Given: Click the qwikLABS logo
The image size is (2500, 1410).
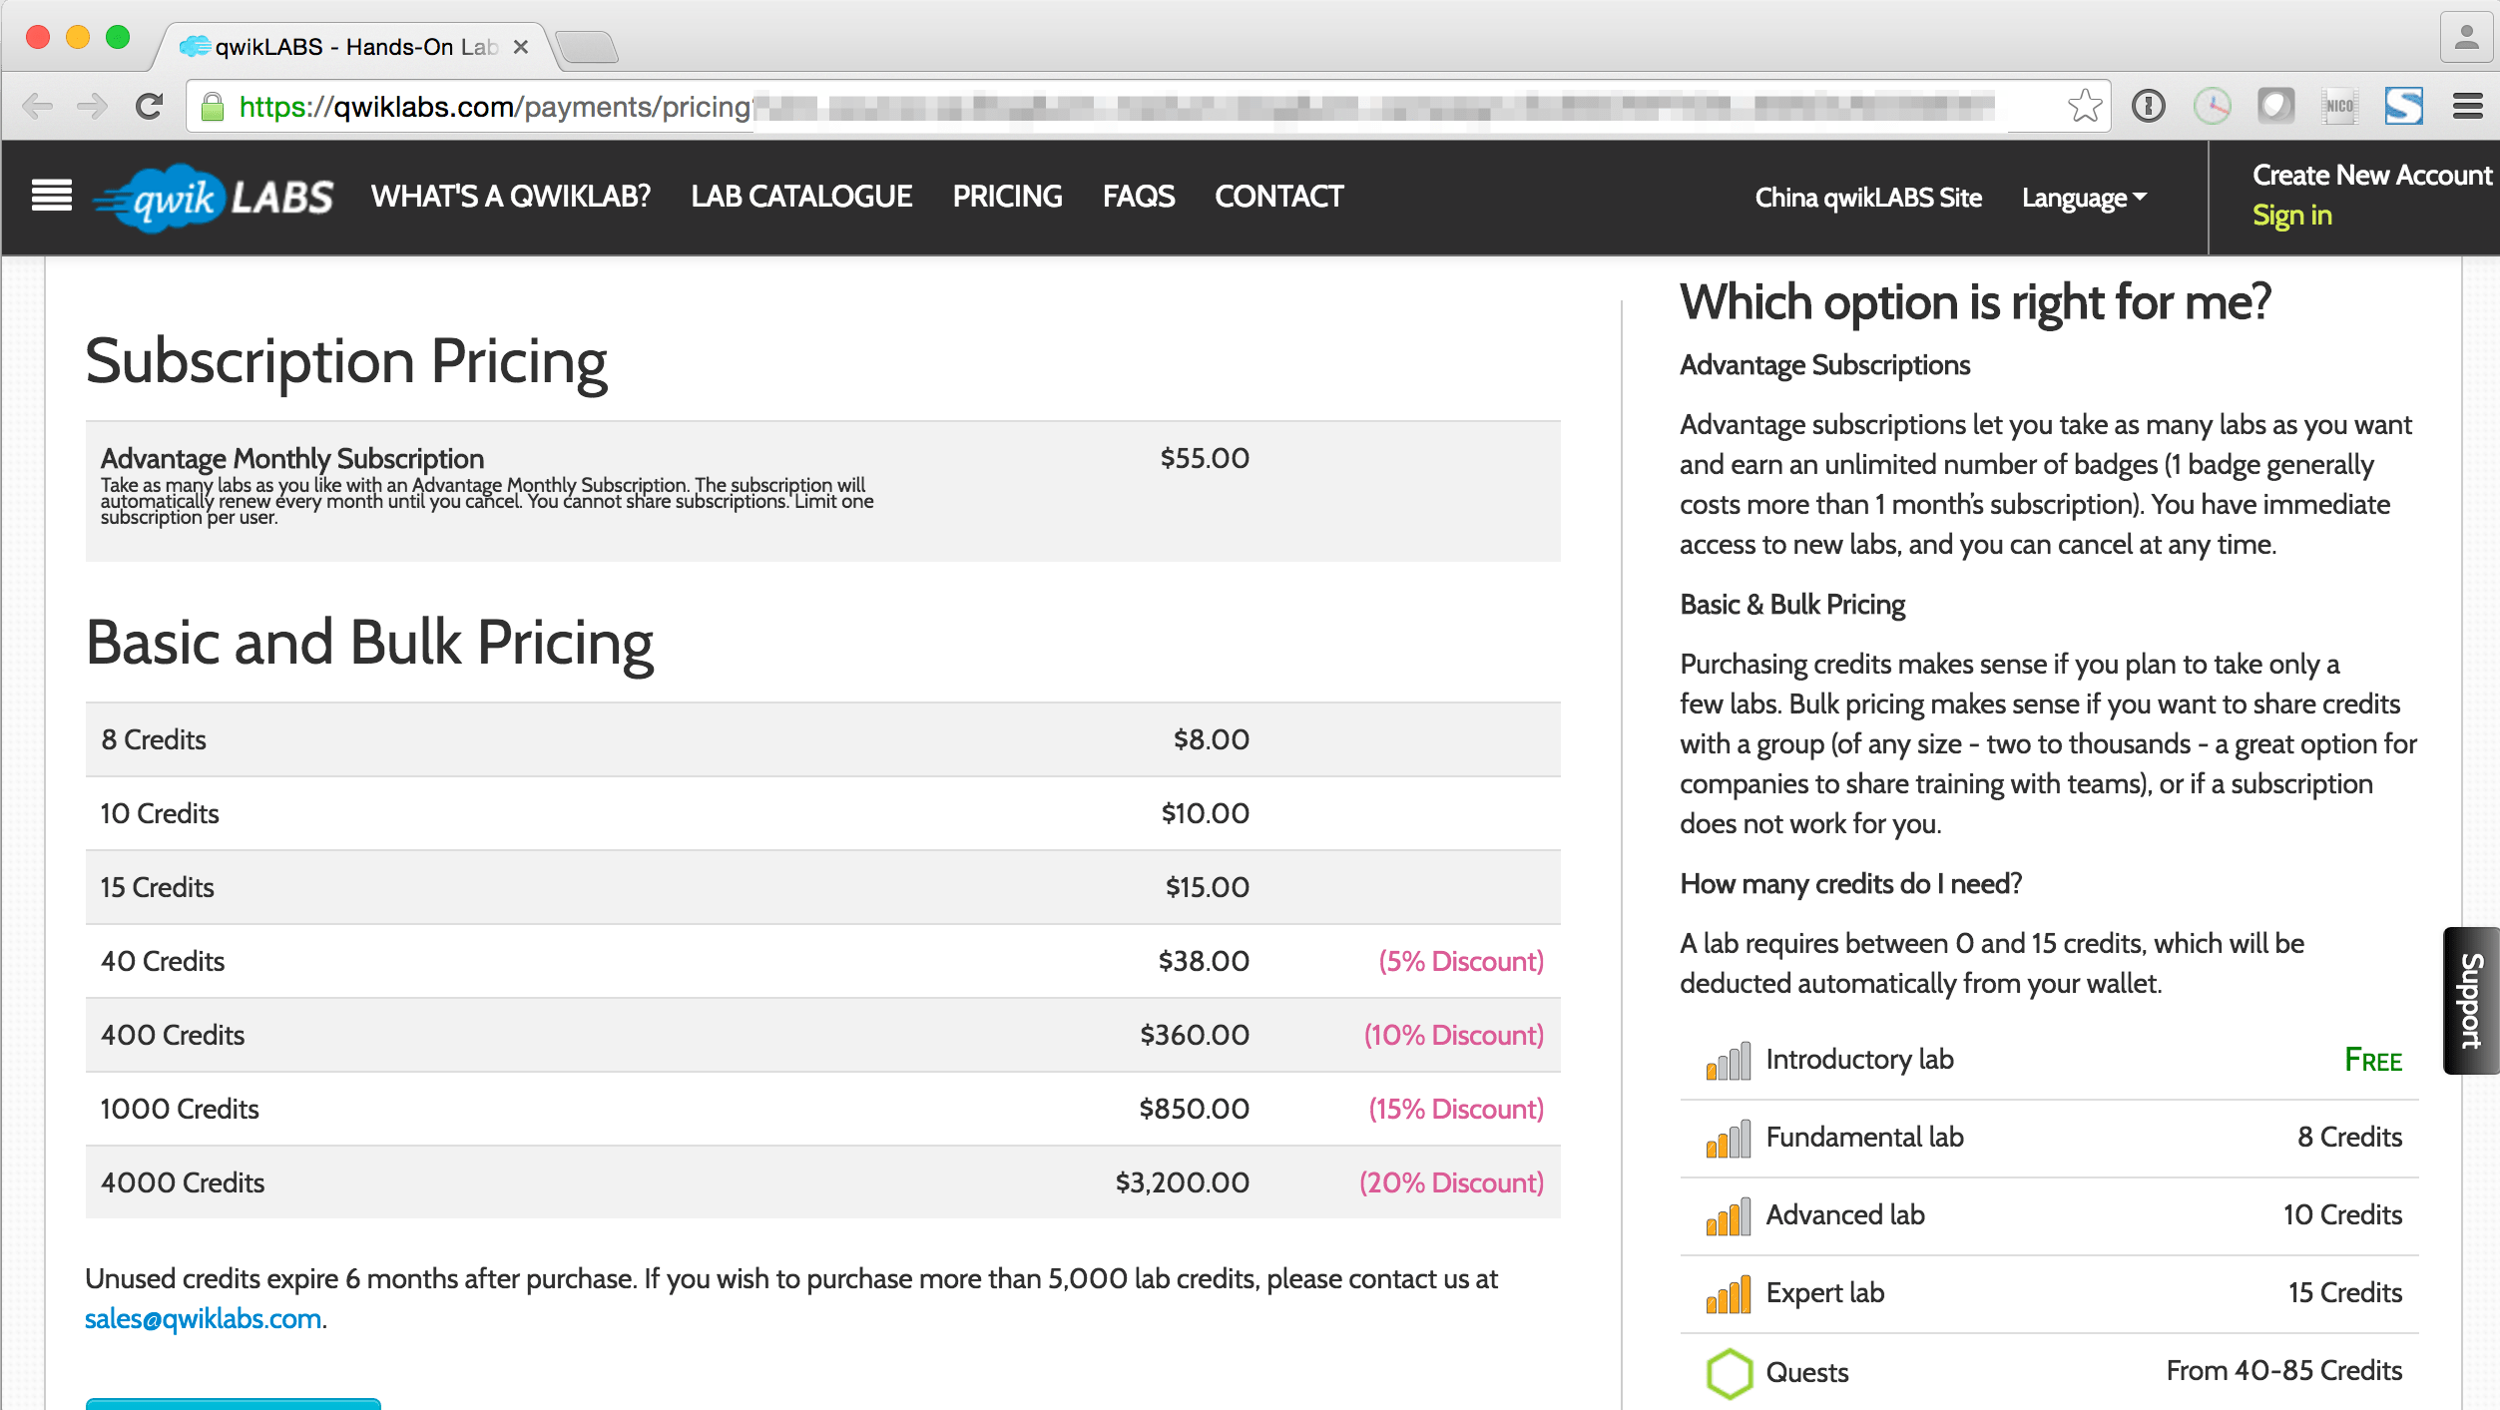Looking at the screenshot, I should point(213,198).
